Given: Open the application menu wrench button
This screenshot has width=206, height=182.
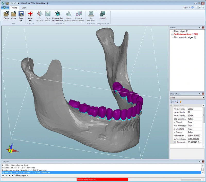Looking at the screenshot, I should click(x=5, y=7).
